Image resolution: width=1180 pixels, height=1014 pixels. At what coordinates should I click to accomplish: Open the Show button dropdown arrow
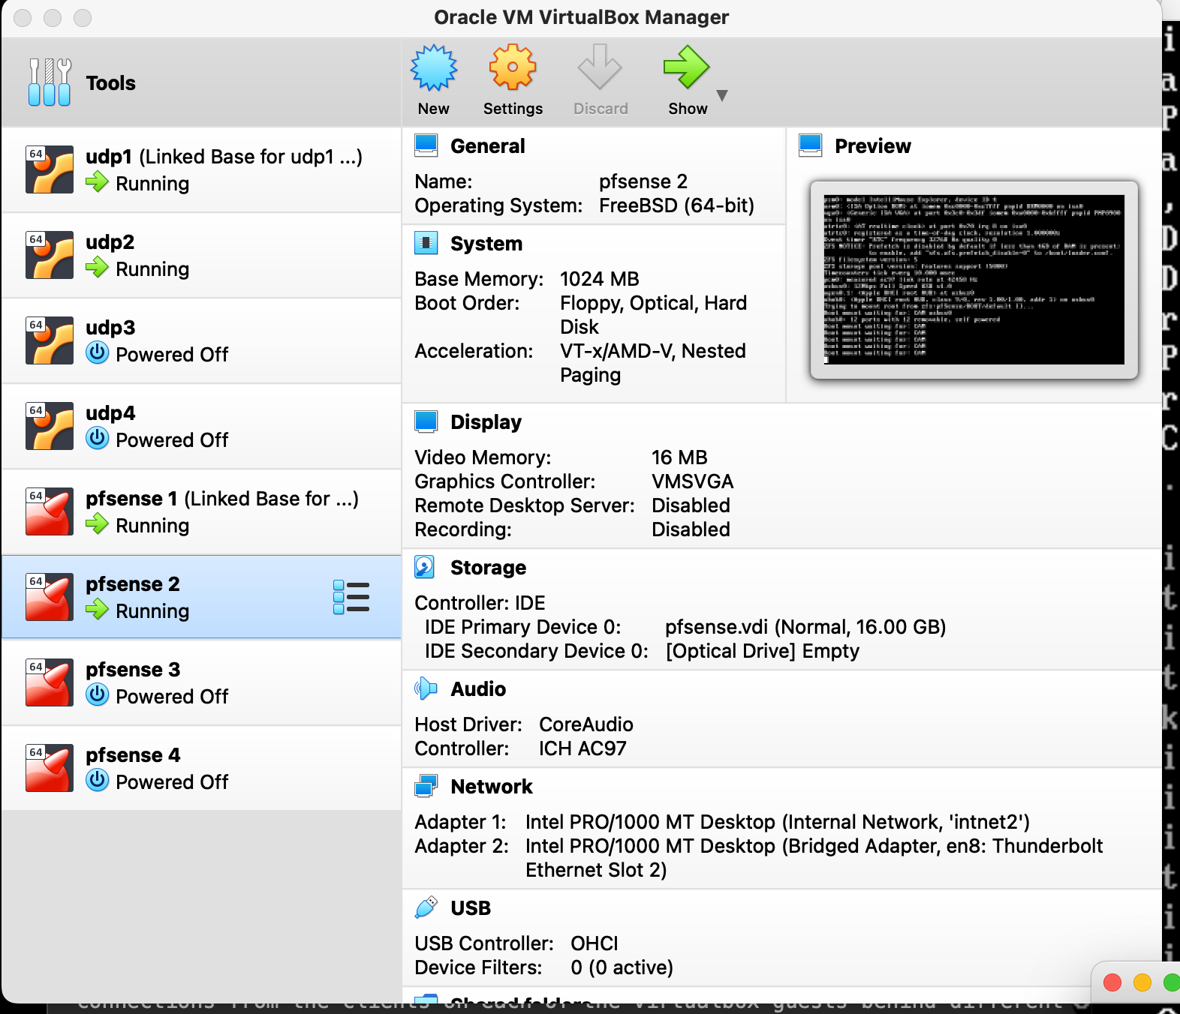(722, 95)
